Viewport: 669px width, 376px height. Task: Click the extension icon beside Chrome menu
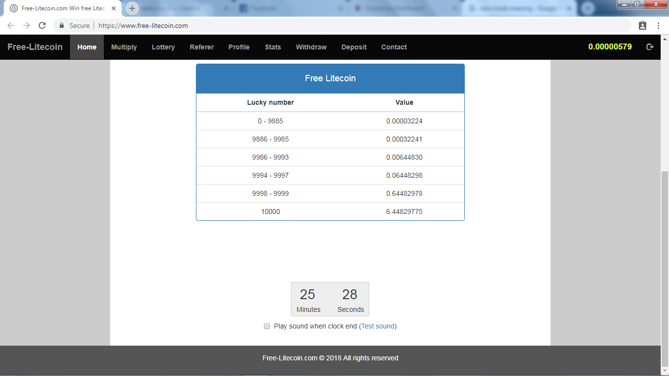pos(643,25)
